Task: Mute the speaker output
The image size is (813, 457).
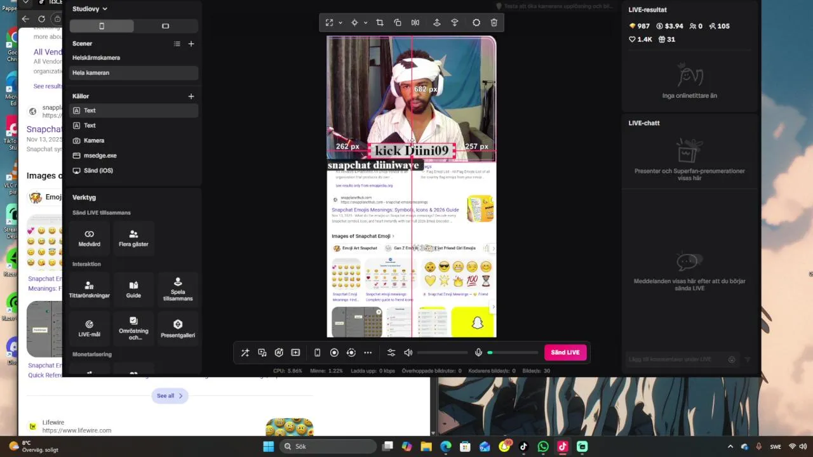Action: coord(408,353)
